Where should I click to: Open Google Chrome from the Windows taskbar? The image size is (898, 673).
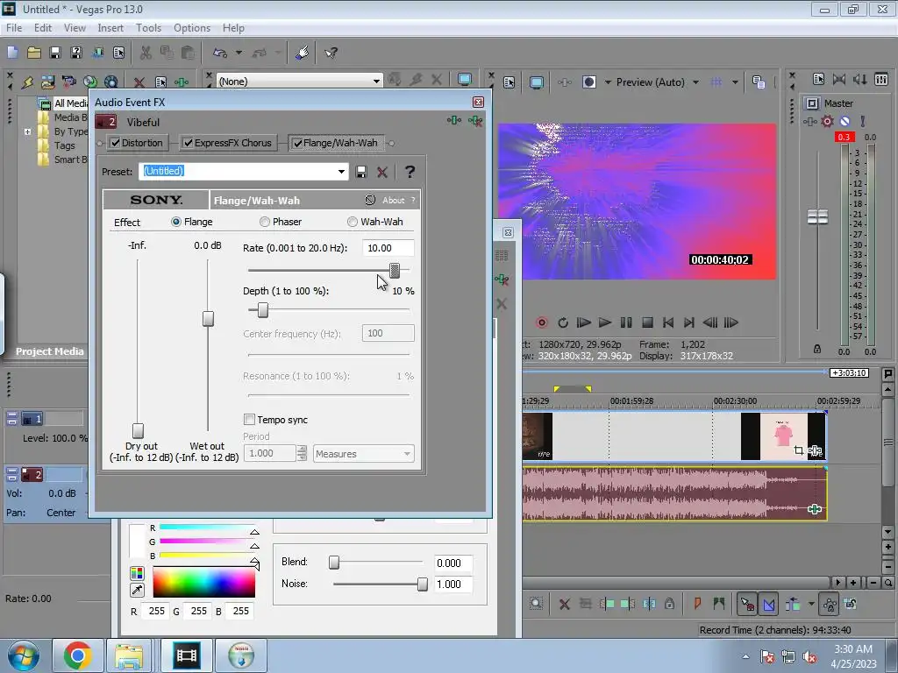[x=77, y=655]
